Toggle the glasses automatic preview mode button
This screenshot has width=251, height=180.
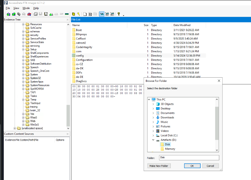102,14
